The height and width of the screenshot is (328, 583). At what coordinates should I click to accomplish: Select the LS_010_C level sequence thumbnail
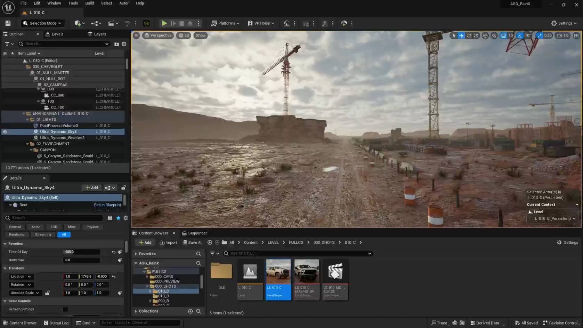click(278, 279)
